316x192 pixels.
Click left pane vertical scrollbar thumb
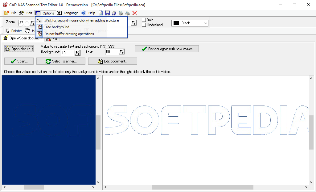98,133
